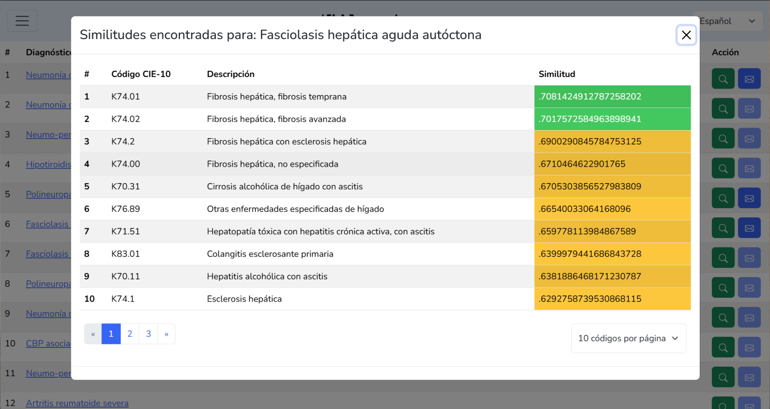The image size is (770, 409).
Task: Click green similarity cell for K74.01
Action: tap(612, 96)
